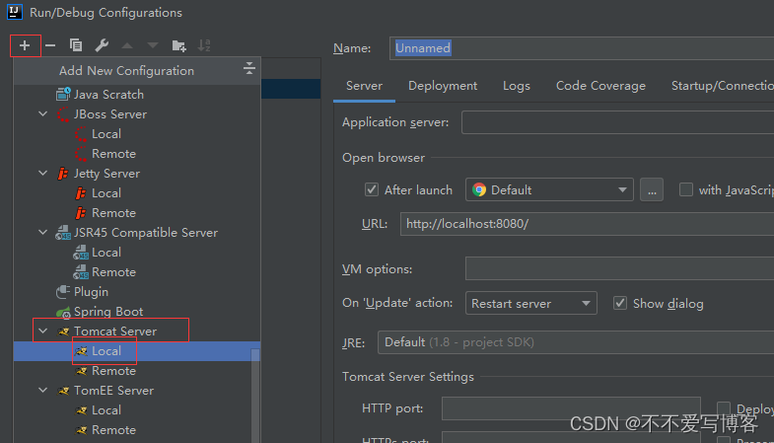Switch to the Code Coverage tab
This screenshot has width=774, height=443.
pos(600,86)
